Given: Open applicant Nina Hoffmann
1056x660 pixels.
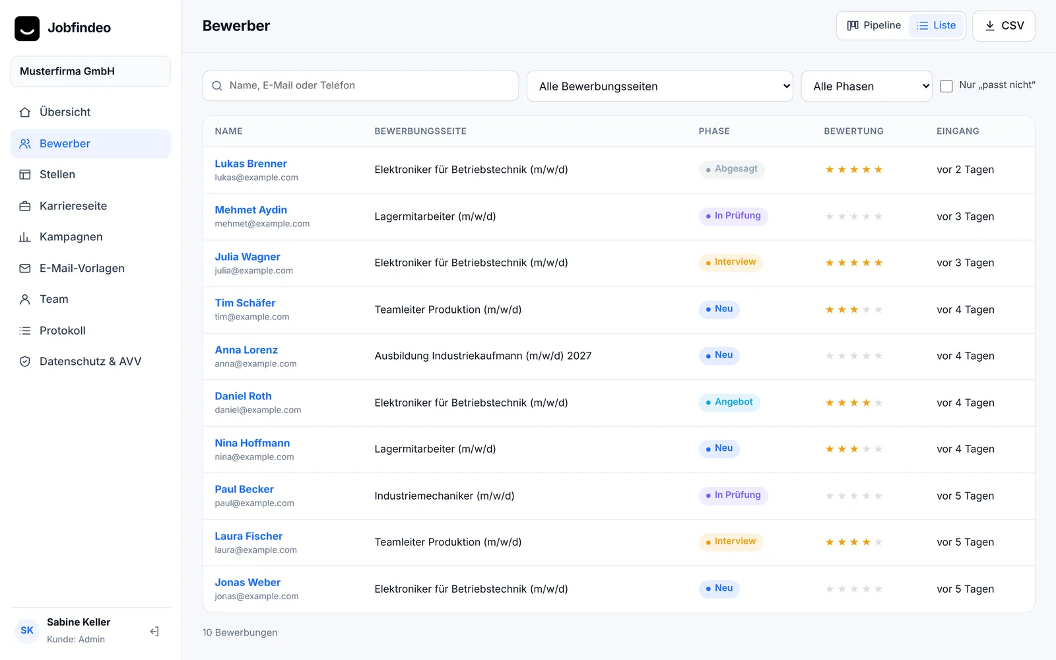Looking at the screenshot, I should [252, 443].
